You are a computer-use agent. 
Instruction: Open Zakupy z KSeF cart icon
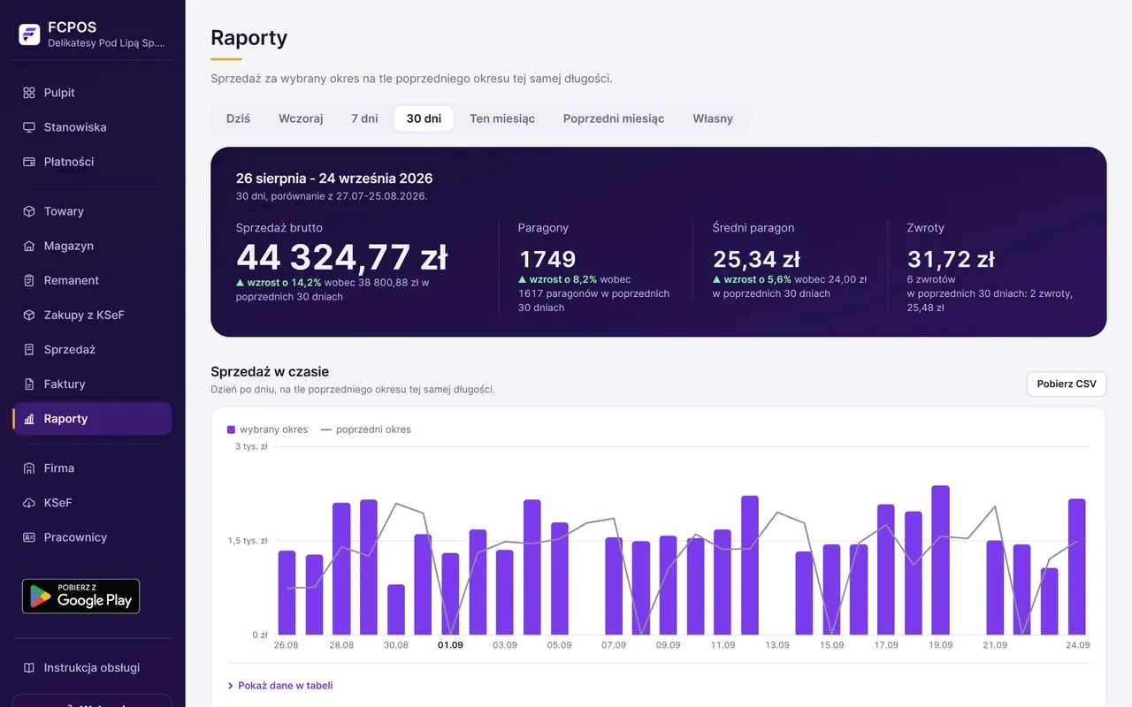click(29, 315)
